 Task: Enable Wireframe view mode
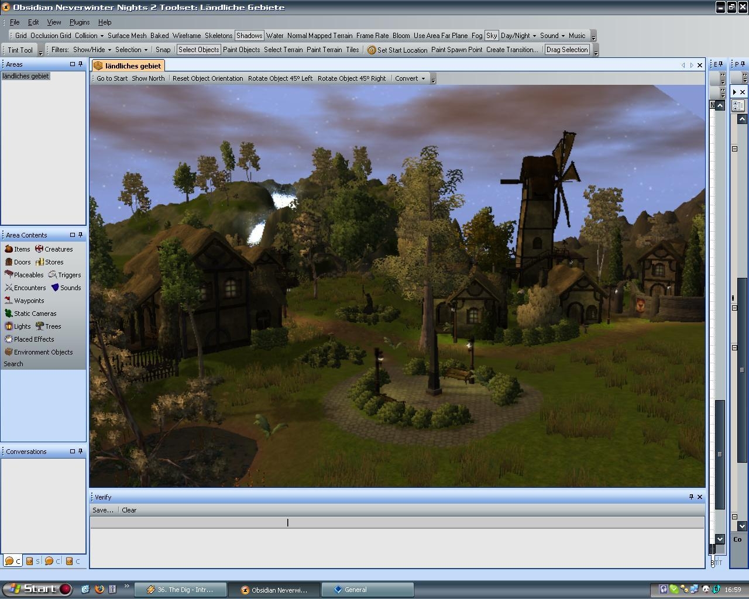(x=187, y=36)
